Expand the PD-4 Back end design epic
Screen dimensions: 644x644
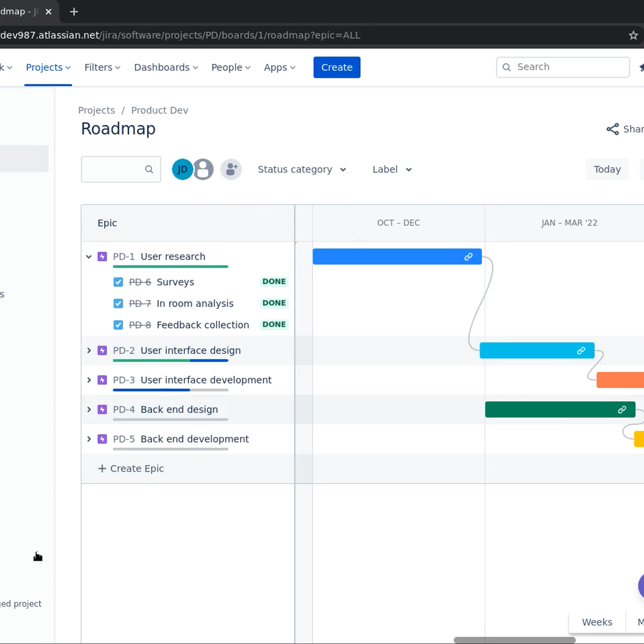pos(89,409)
